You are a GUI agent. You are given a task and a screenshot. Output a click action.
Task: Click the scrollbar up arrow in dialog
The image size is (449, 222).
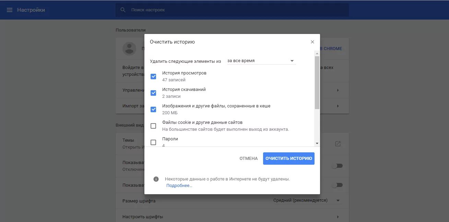pos(317,53)
